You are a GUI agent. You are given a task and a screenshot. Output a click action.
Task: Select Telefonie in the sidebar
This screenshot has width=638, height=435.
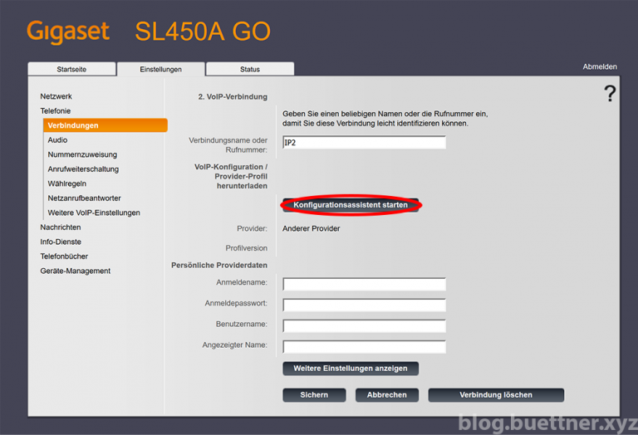click(x=56, y=111)
